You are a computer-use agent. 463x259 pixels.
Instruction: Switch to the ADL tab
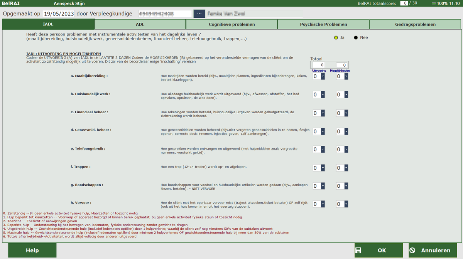(x=140, y=24)
